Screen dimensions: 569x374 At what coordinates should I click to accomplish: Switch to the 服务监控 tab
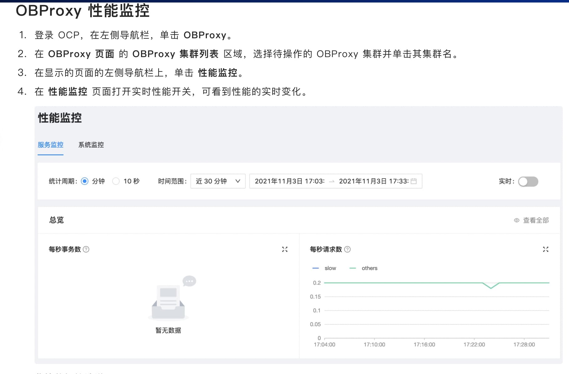coord(50,145)
